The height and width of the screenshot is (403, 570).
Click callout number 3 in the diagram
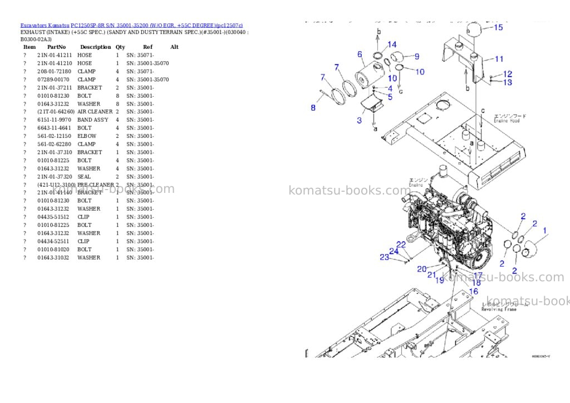coord(359,121)
